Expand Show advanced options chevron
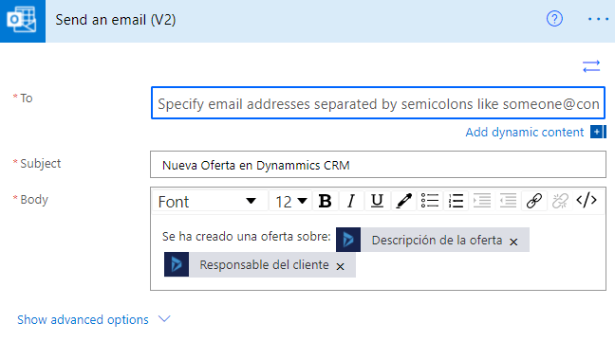Screen dimensions: 615x341 coord(164,319)
